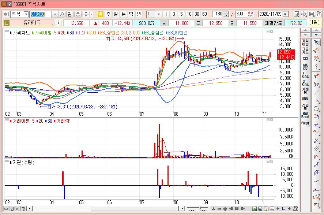
Task: Select the 월 (monthly) period toggle
Action: (116, 14)
